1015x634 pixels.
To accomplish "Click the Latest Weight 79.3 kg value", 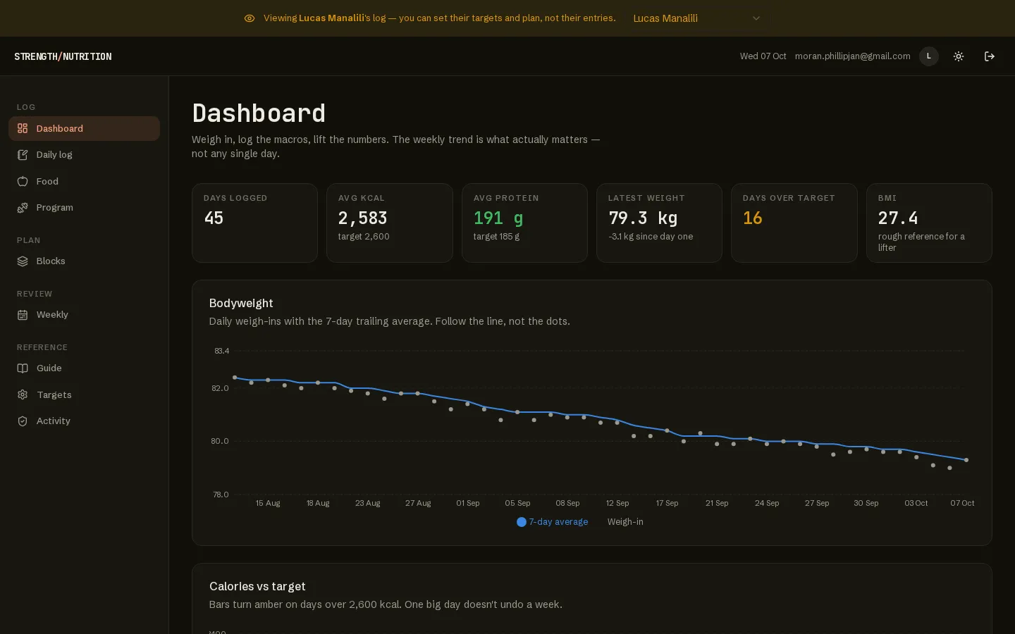I will [643, 218].
